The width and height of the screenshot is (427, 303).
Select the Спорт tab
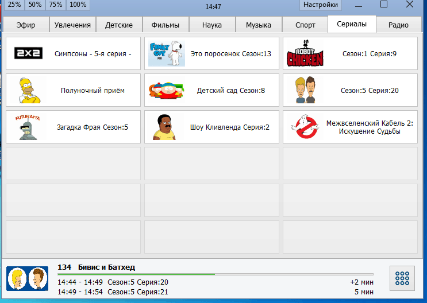[305, 25]
